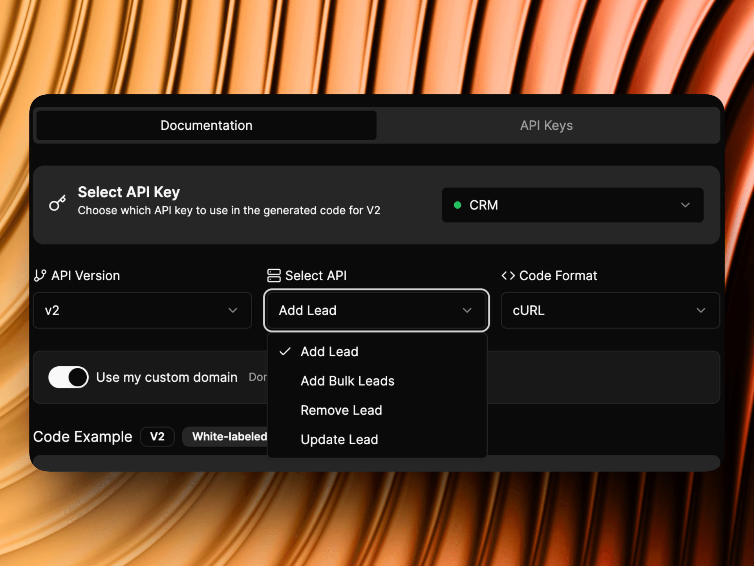The image size is (754, 566).
Task: Click the Select API label text
Action: [x=316, y=276]
